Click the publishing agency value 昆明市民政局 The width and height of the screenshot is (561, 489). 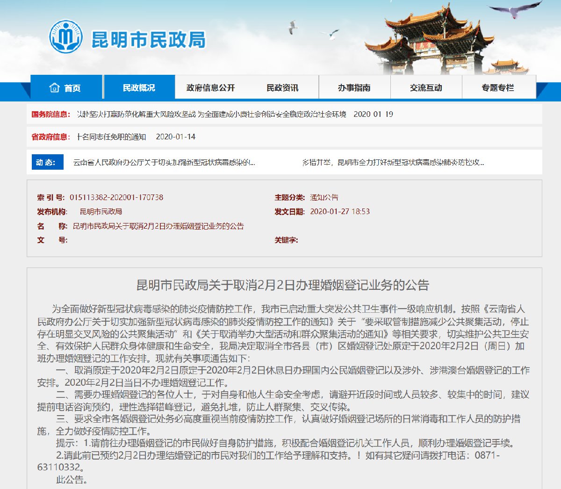101,212
